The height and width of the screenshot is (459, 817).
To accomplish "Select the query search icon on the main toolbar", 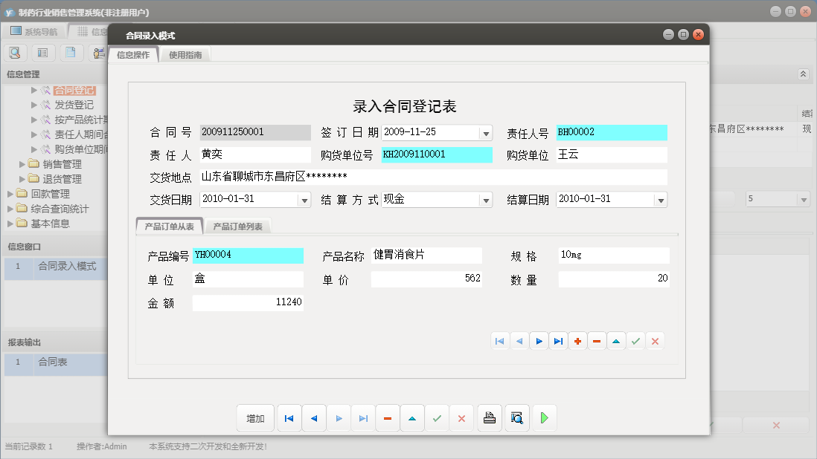I will coord(15,53).
